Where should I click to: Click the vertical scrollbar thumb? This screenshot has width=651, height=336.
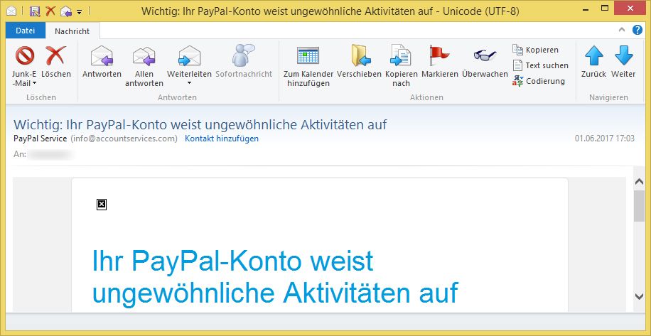click(639, 206)
